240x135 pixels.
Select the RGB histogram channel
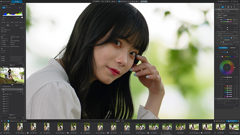pos(4,8)
